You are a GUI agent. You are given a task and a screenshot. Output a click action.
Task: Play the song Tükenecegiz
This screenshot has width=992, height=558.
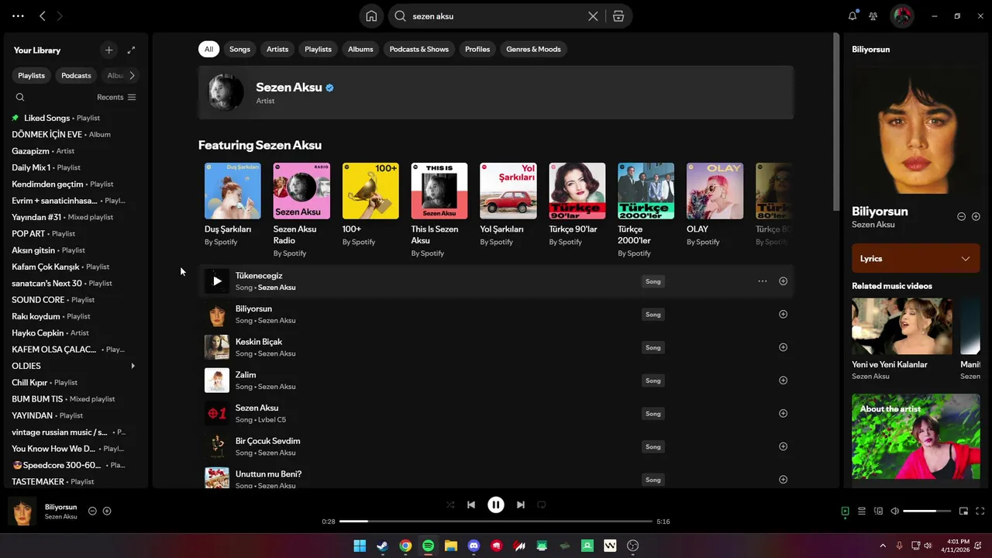click(217, 281)
